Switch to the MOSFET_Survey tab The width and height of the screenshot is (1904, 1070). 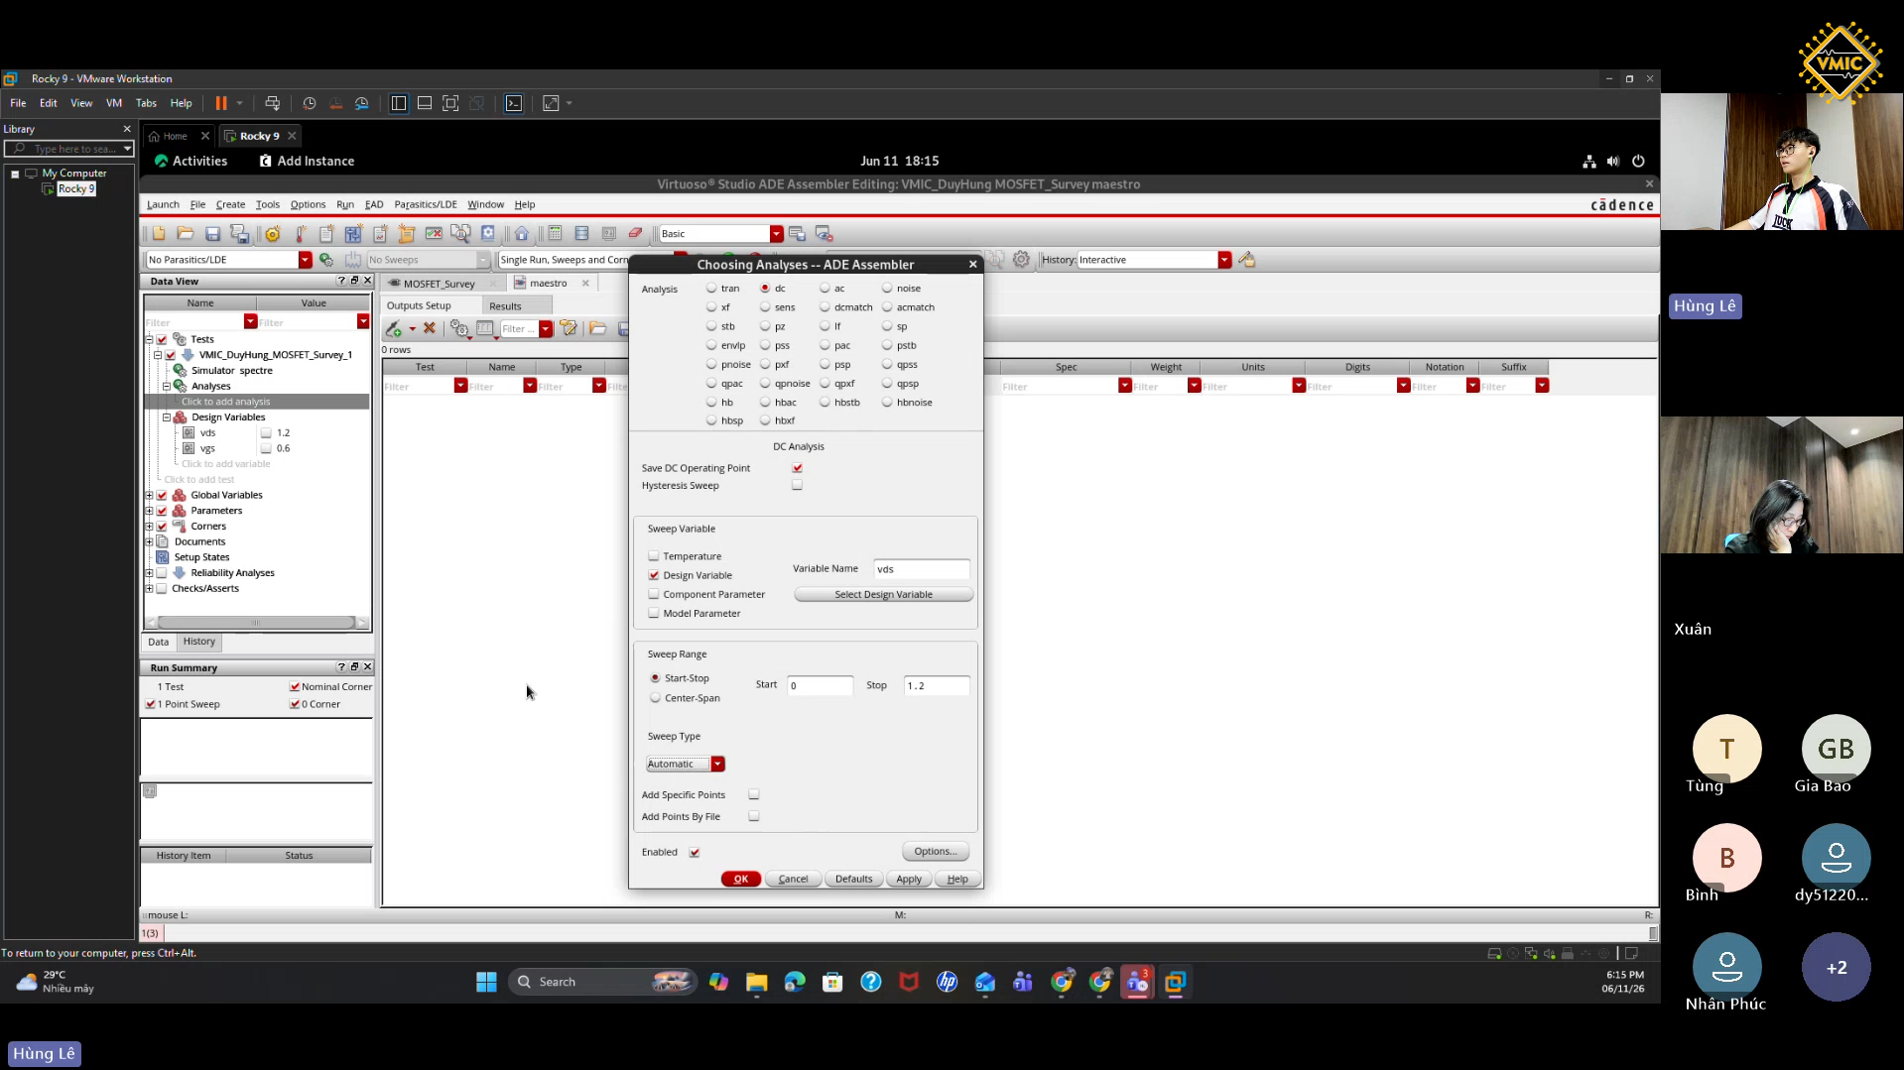439,284
